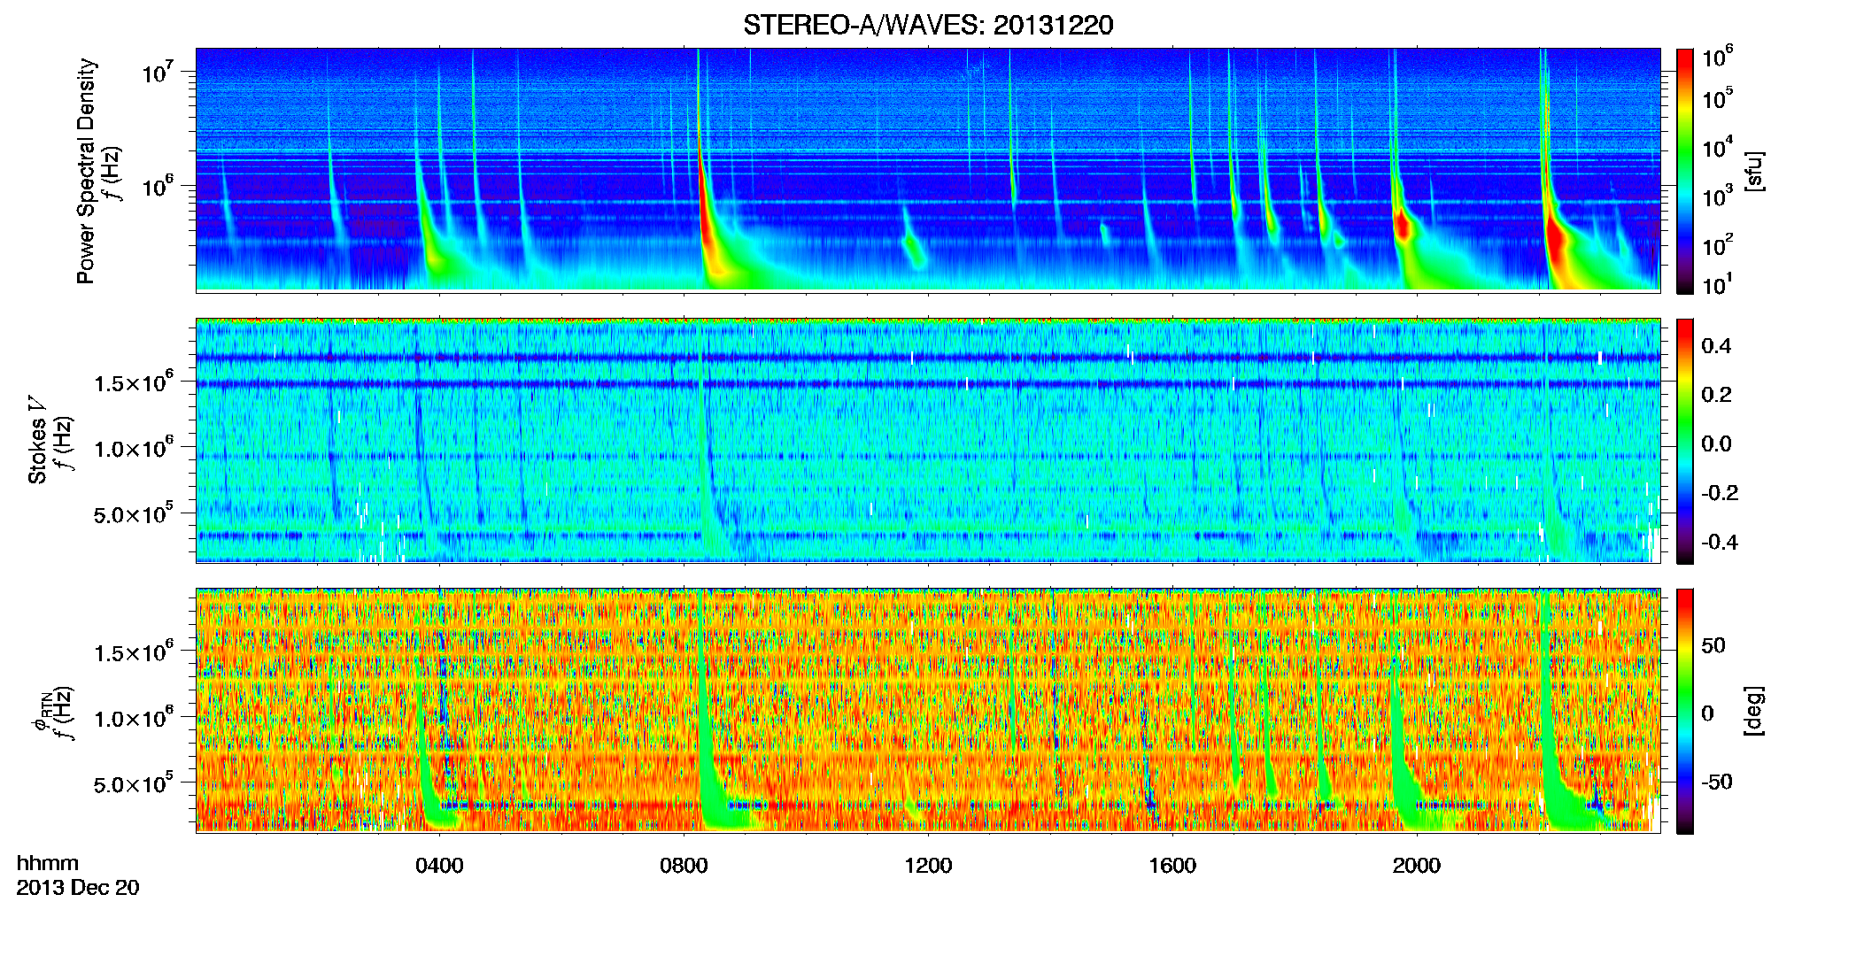Click the power spectral density colorbar
Viewport: 1856px width, 956px height.
1684,171
